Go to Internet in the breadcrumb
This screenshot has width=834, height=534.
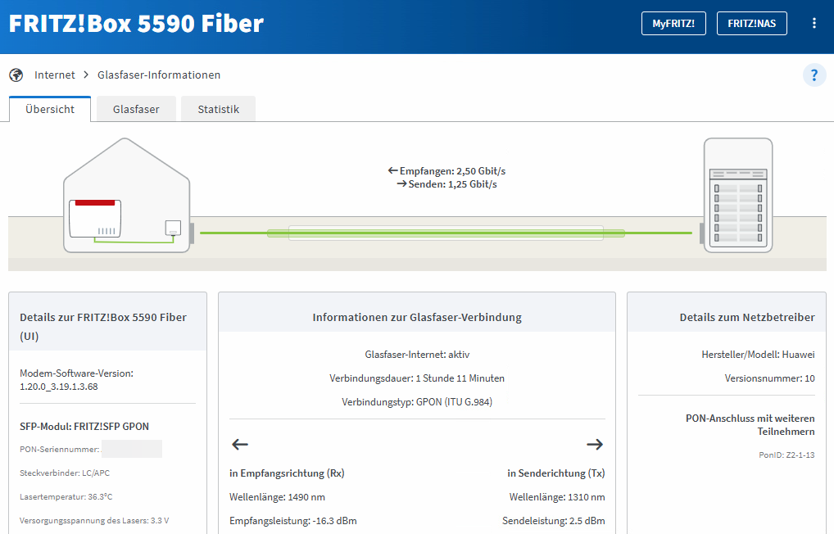55,75
